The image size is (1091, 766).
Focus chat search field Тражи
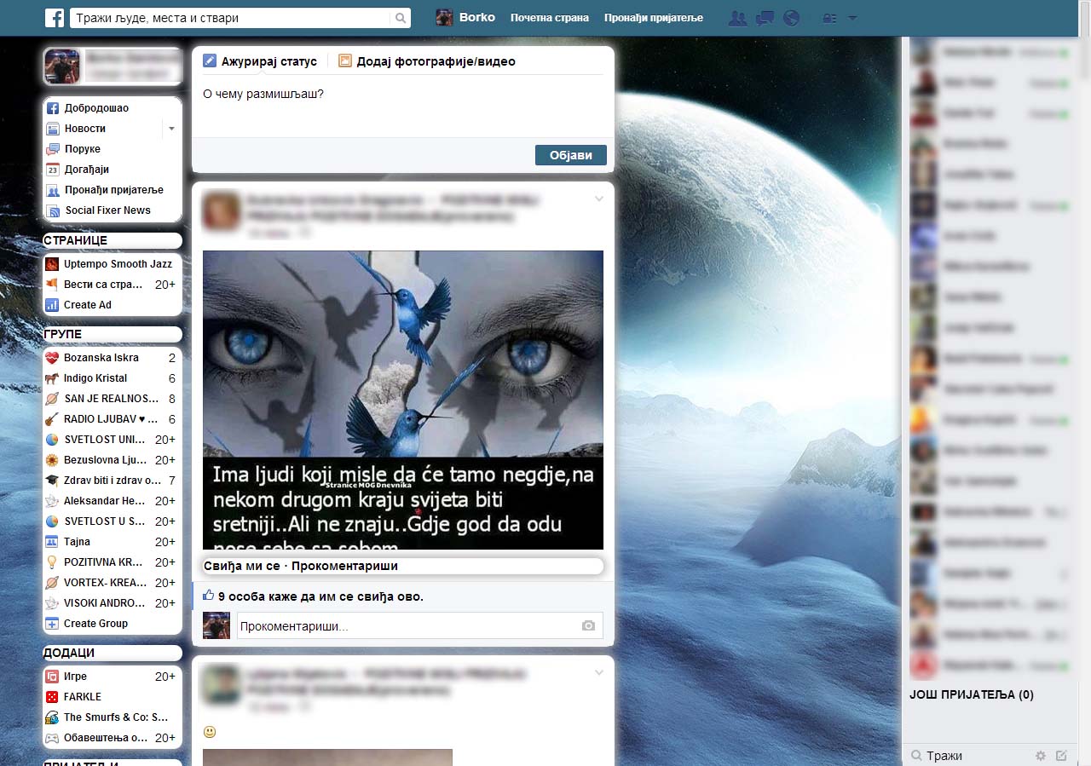(x=967, y=756)
